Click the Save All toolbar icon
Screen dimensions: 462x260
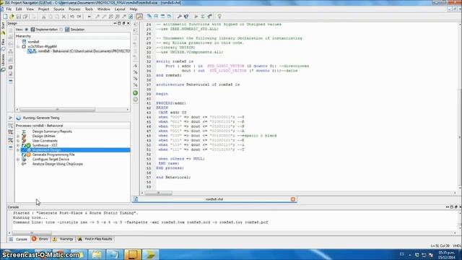(25, 17)
